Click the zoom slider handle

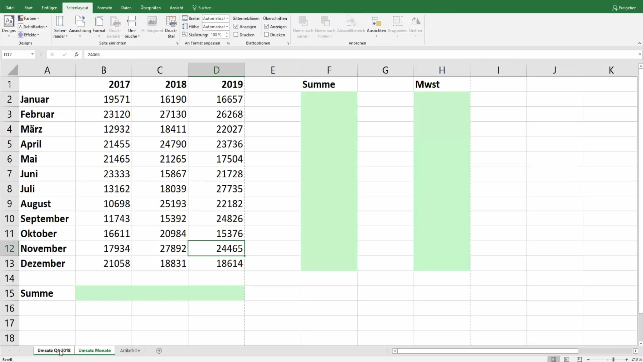coord(614,359)
